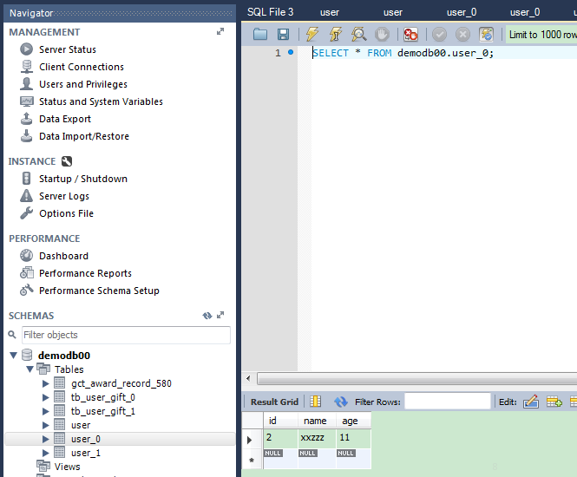
Task: Open Server Status
Action: click(68, 49)
